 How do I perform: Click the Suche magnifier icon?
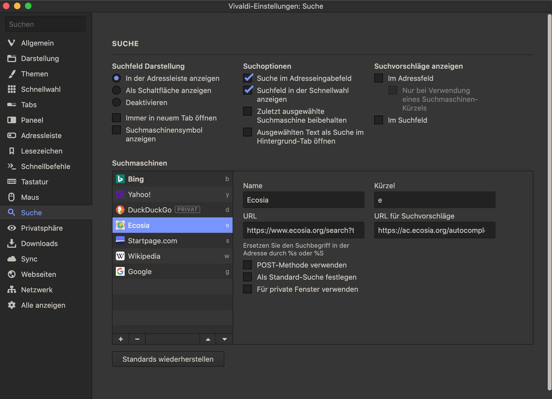click(11, 212)
